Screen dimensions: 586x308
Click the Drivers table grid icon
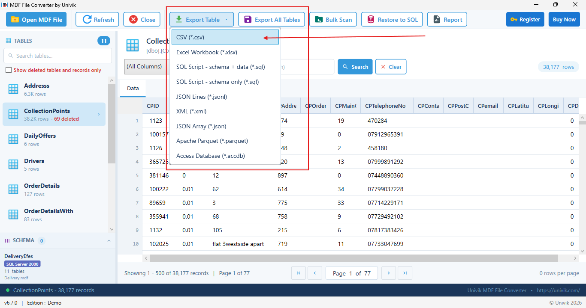[x=13, y=164]
